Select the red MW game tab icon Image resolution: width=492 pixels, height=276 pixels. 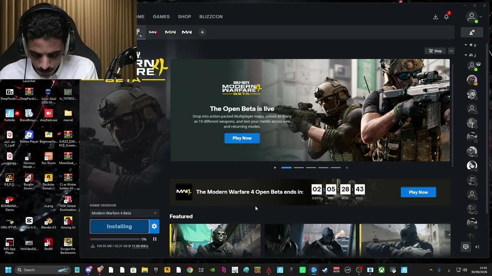(x=153, y=32)
